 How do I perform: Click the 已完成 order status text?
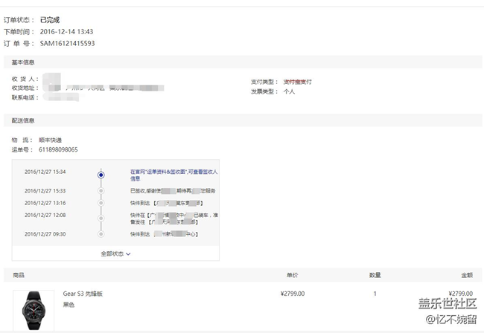[x=51, y=19]
